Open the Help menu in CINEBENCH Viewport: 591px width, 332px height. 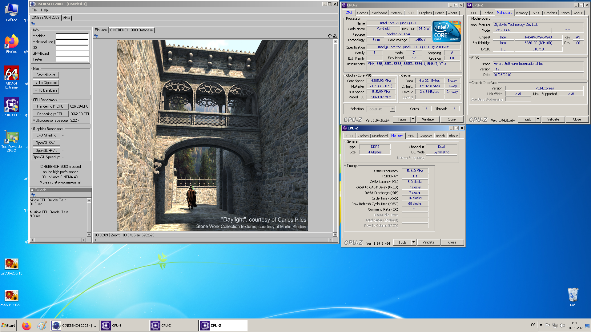44,10
